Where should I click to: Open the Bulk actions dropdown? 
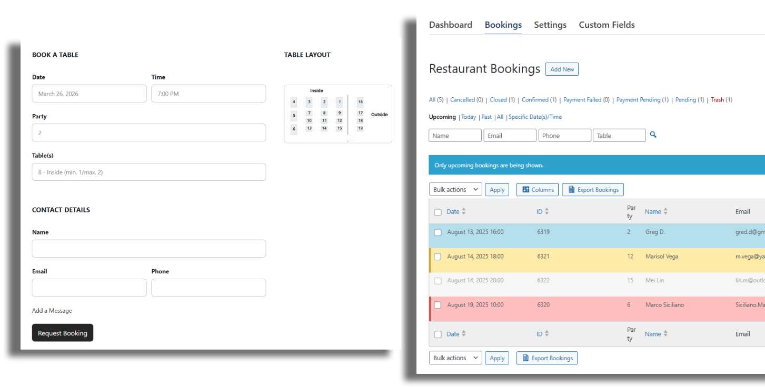coord(455,189)
